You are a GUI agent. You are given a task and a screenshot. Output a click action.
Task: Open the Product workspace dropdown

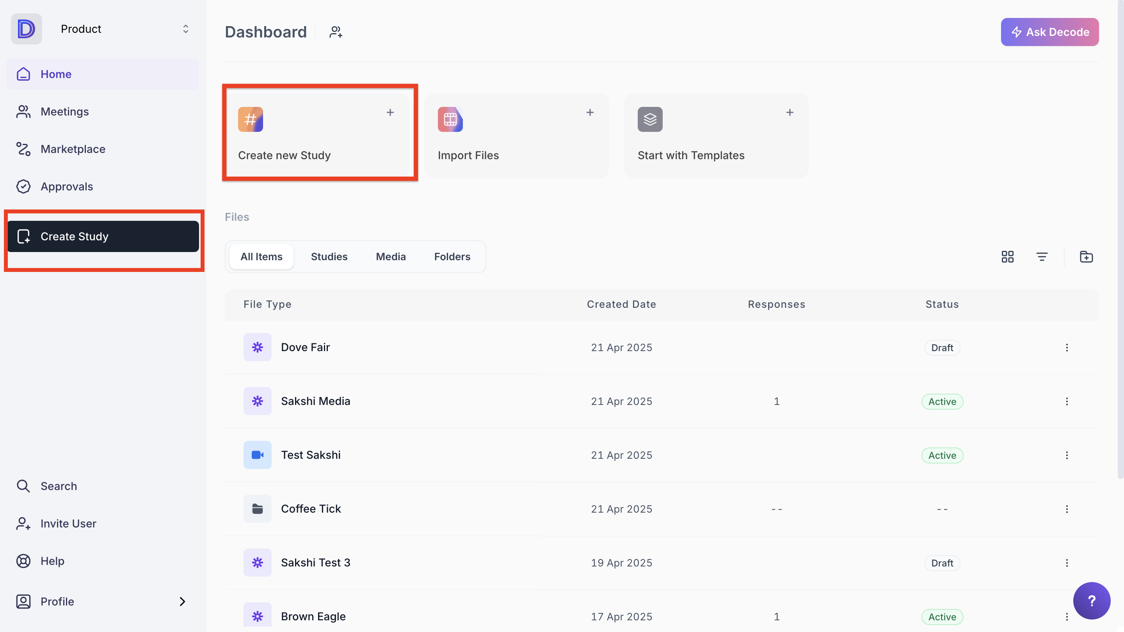pyautogui.click(x=185, y=29)
